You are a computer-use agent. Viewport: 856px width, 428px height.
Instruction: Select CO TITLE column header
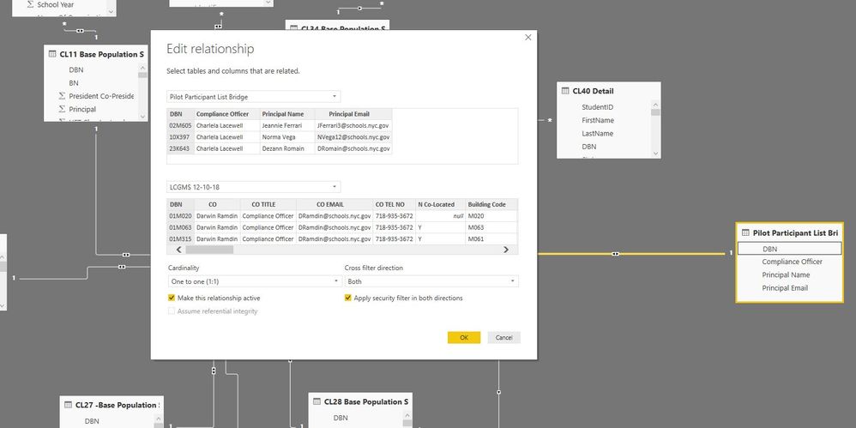(268, 204)
